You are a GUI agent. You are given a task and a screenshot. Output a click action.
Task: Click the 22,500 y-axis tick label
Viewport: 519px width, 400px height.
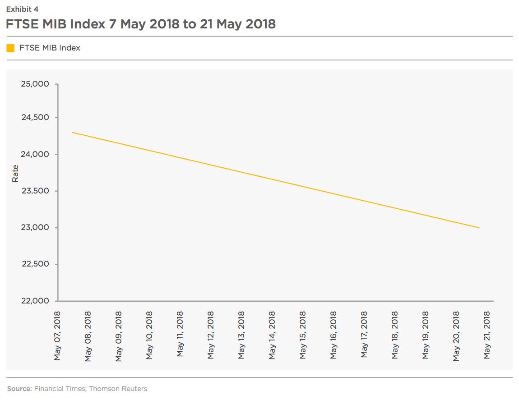click(x=35, y=264)
